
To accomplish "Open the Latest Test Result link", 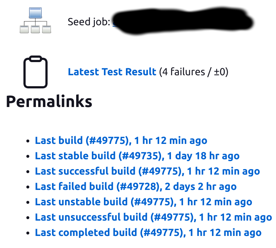I will 112,72.
